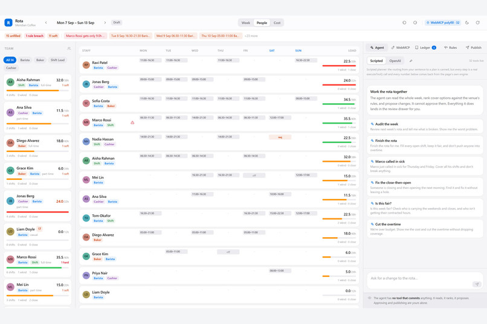The width and height of the screenshot is (487, 324).
Task: Open the Ledger panel tab
Action: (425, 48)
